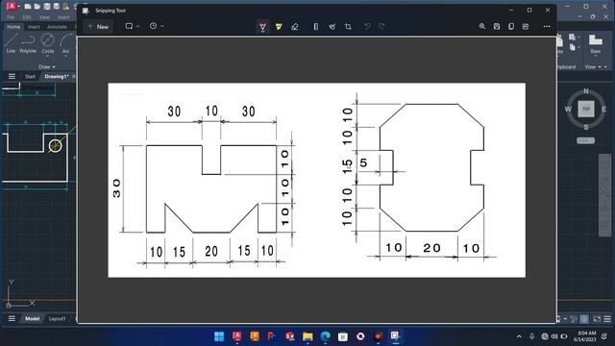This screenshot has height=346, width=615.
Task: Open AutoCAD file tabs hamburger menu
Action: click(12, 77)
